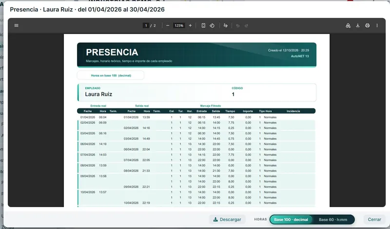Print the document with the printer icon
The height and width of the screenshot is (229, 390).
(x=368, y=26)
